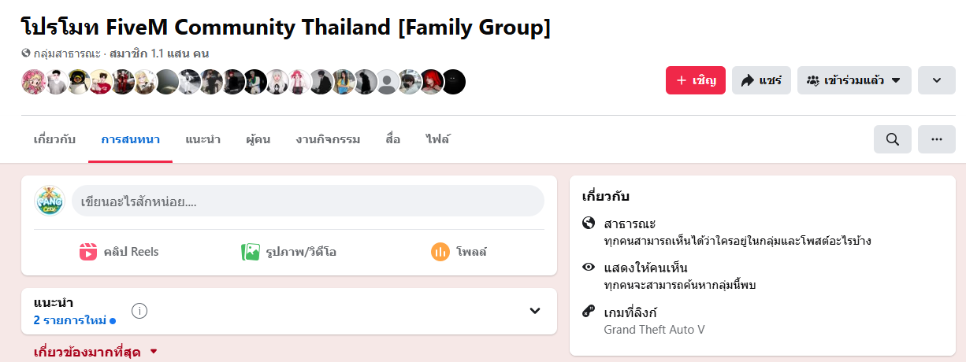Image resolution: width=966 pixels, height=362 pixels.
Task: Click the orange poll icon
Action: [x=440, y=252]
